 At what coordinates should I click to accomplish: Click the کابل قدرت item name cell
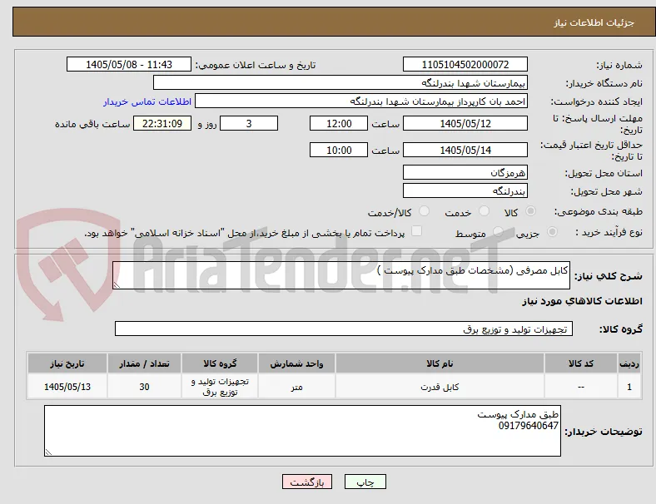pos(440,387)
